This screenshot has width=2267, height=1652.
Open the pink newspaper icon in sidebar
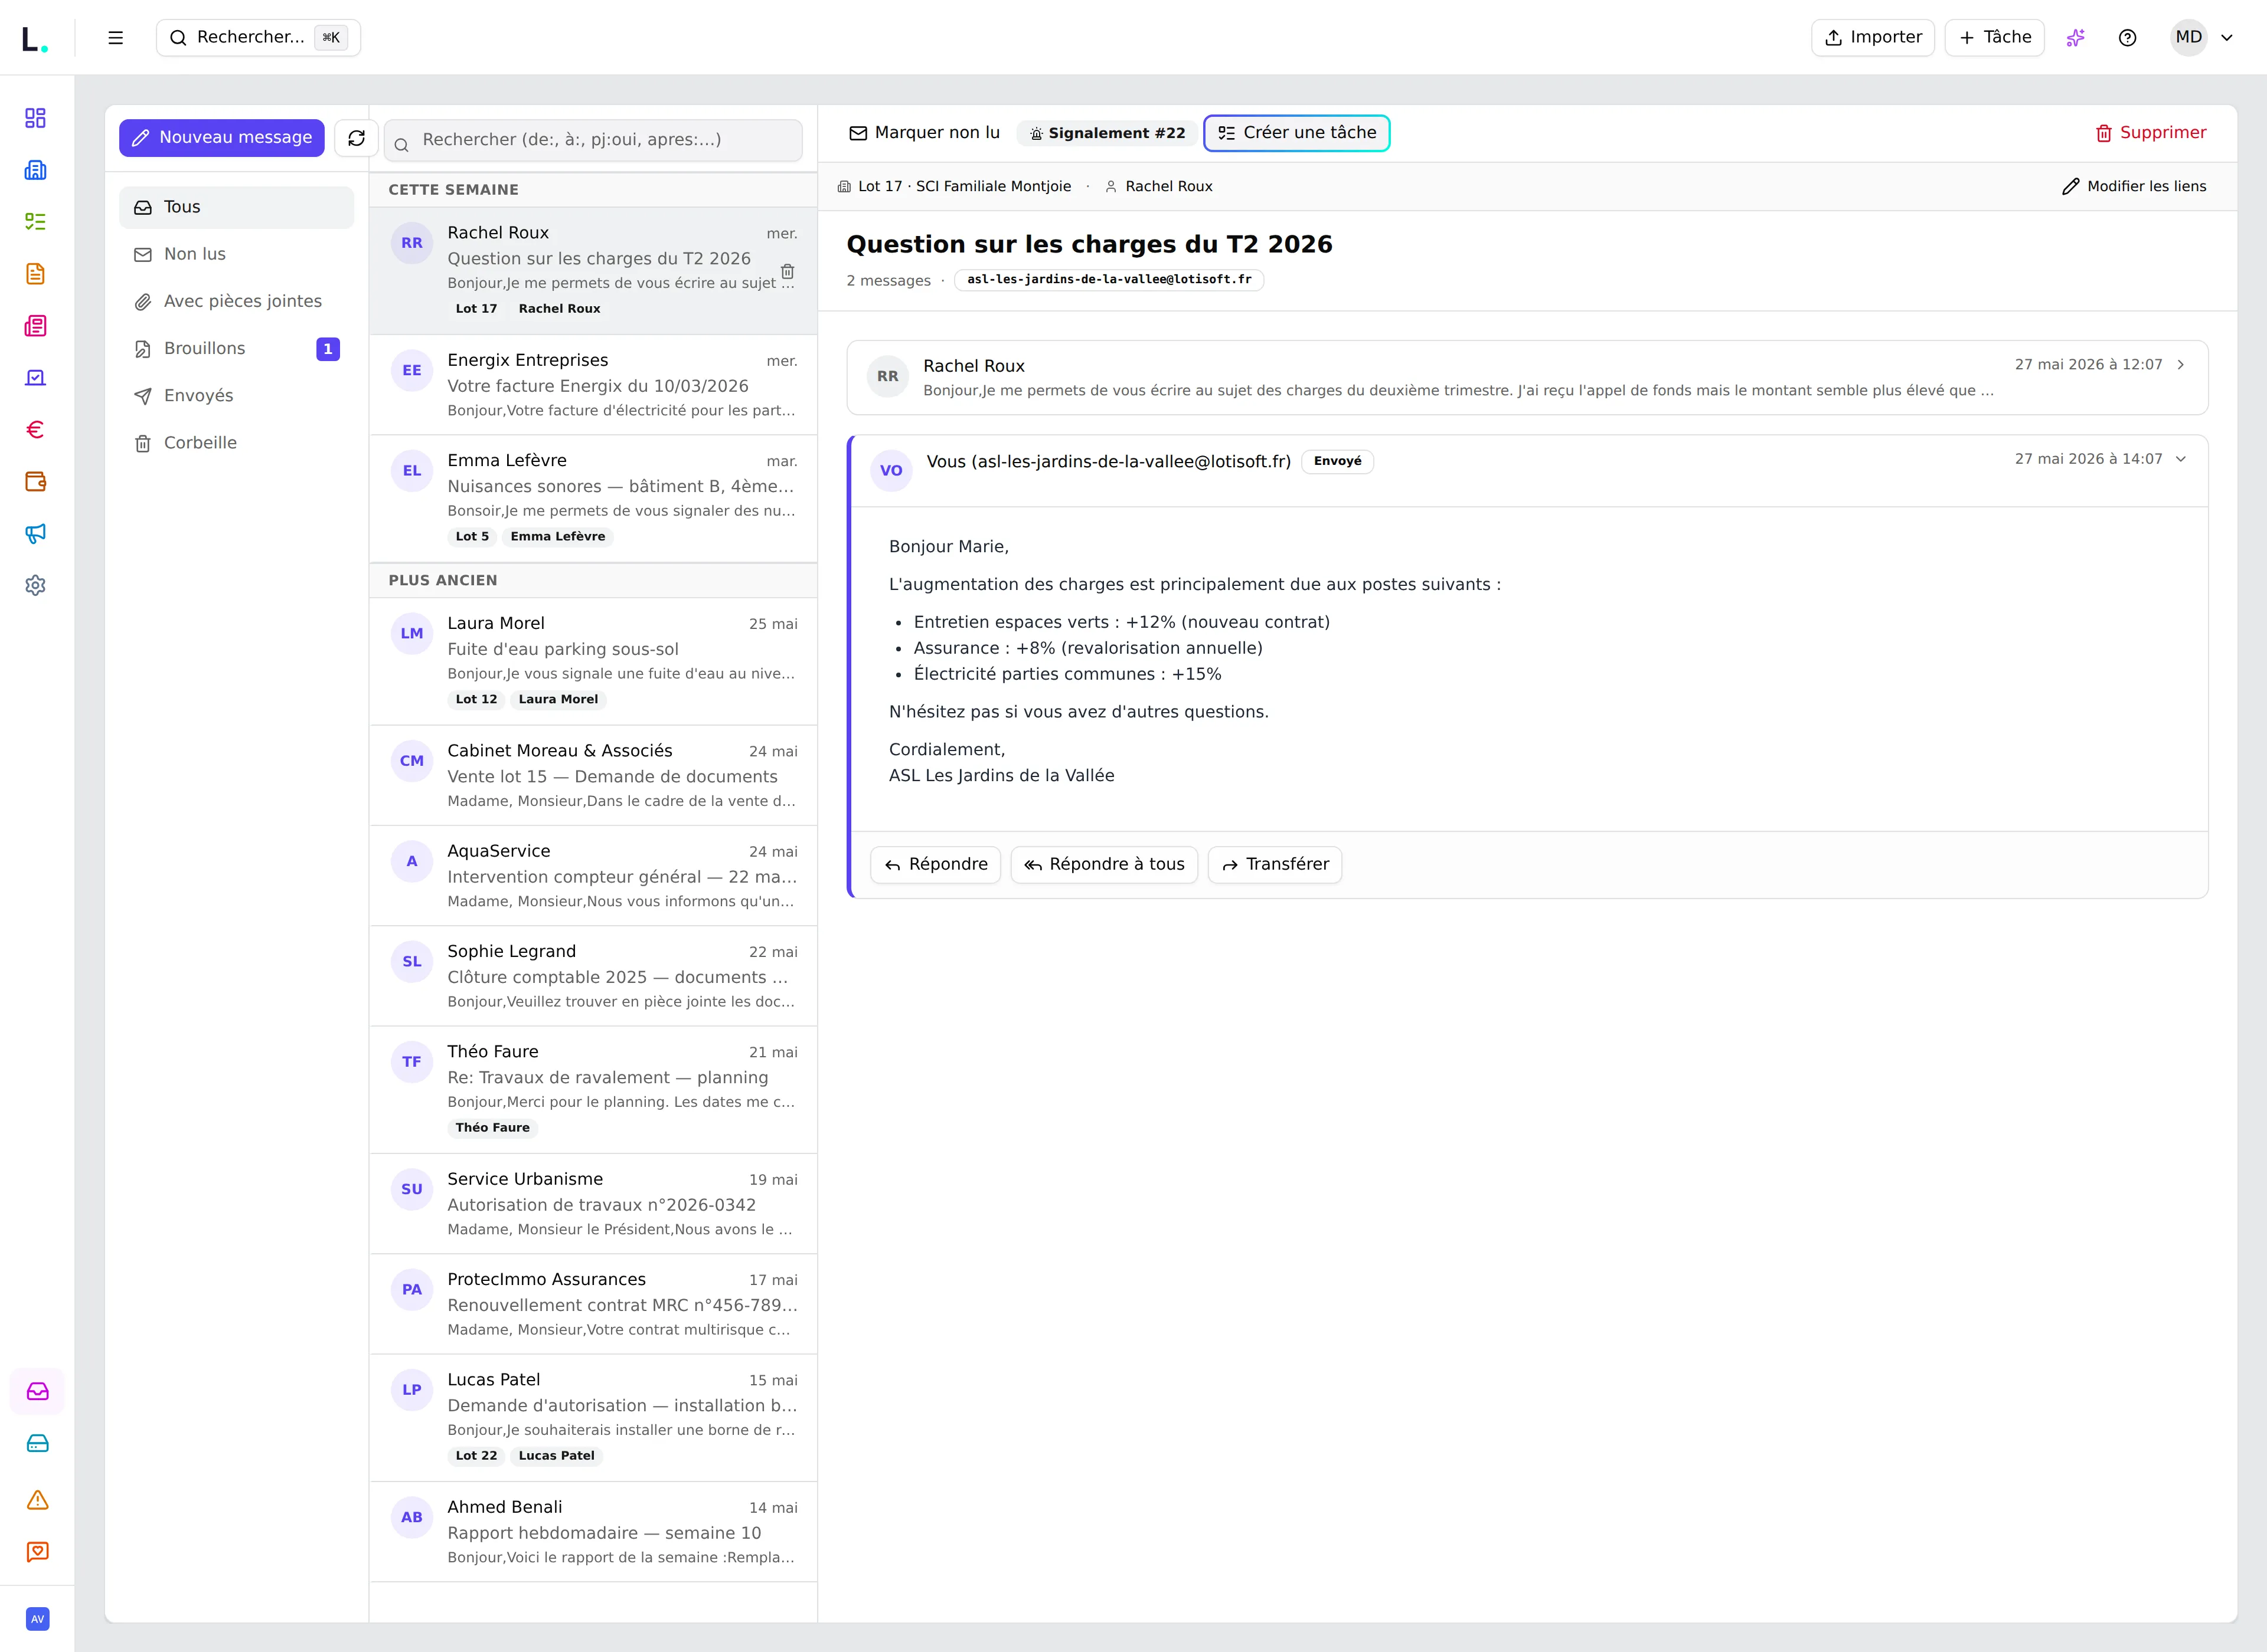[x=36, y=326]
